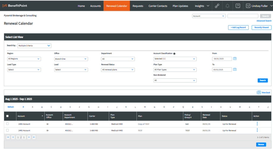Open the Advanced Search link
Viewport: 273px width, 150px height.
pos(264,21)
